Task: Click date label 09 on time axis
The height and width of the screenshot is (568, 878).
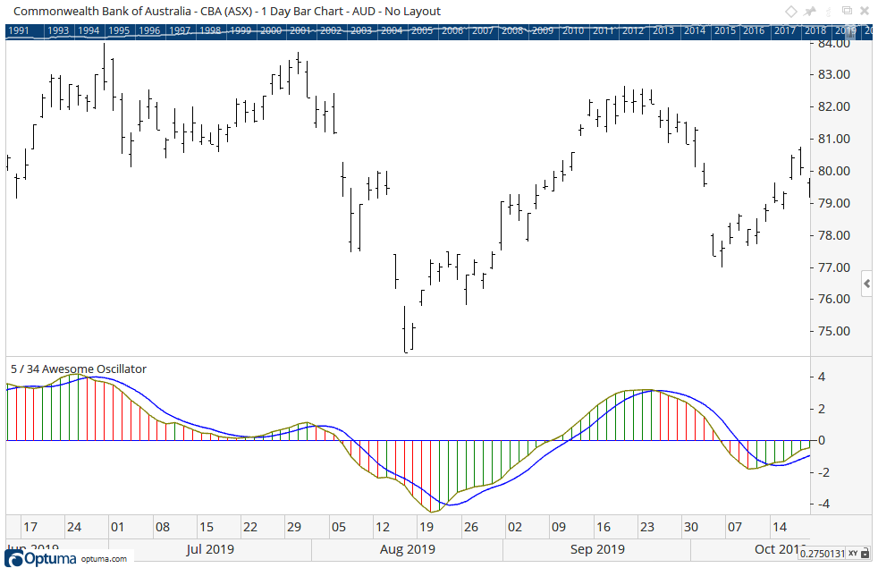Action: tap(558, 527)
